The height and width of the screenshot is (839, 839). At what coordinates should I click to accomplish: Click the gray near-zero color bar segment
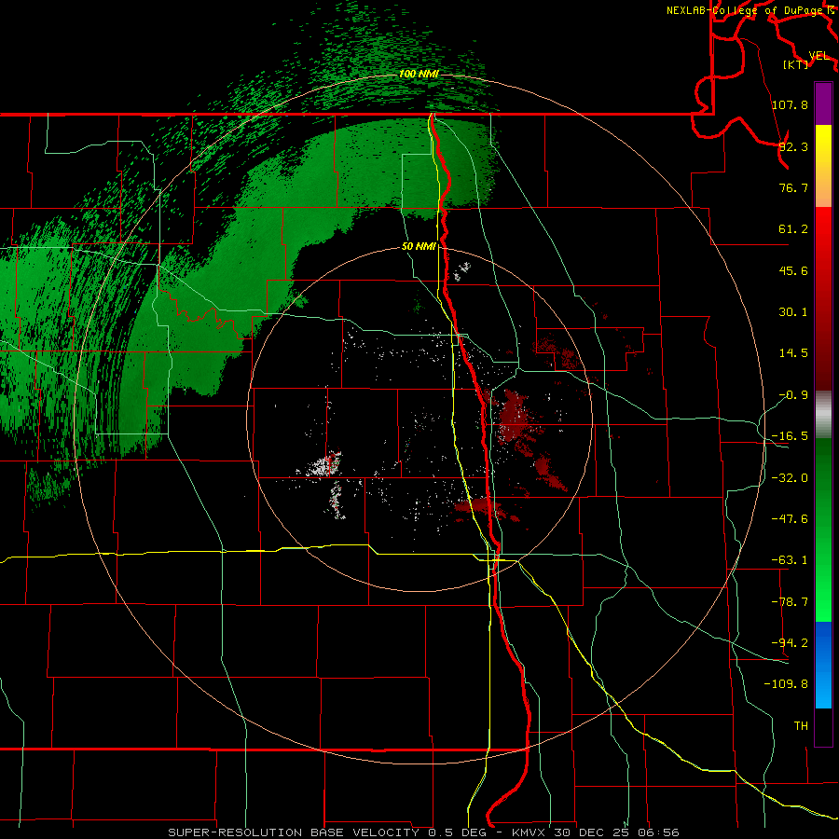coord(823,415)
